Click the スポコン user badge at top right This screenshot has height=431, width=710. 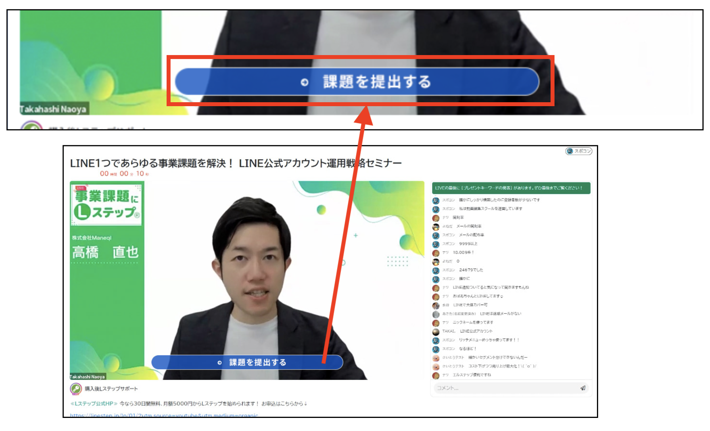click(579, 151)
